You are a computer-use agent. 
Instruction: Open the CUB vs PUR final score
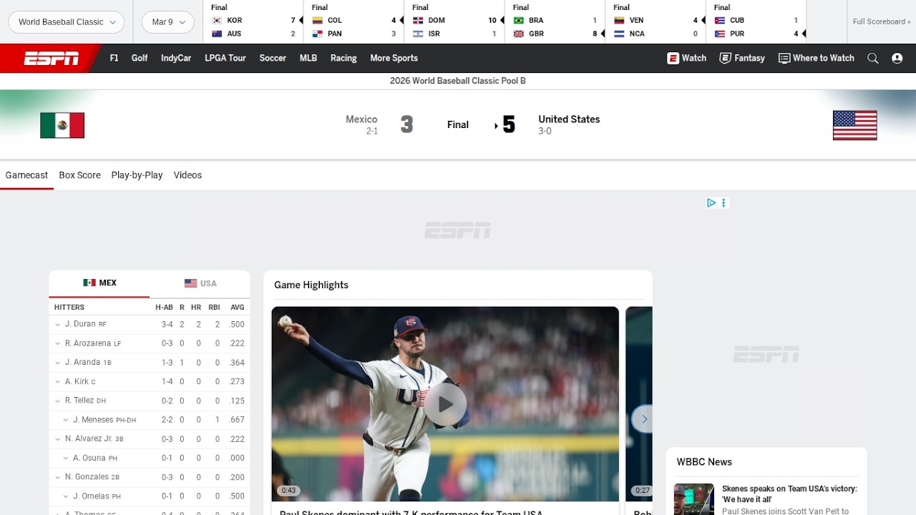756,21
